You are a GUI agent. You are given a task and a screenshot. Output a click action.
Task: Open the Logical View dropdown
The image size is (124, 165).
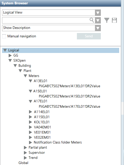(x=98, y=13)
